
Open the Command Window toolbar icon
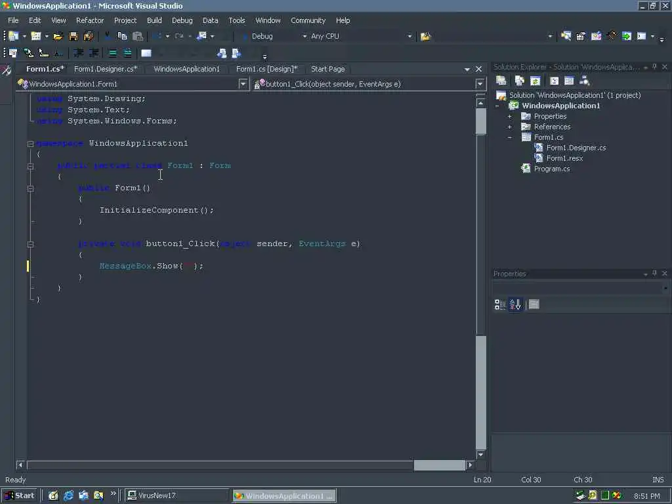[x=642, y=37]
